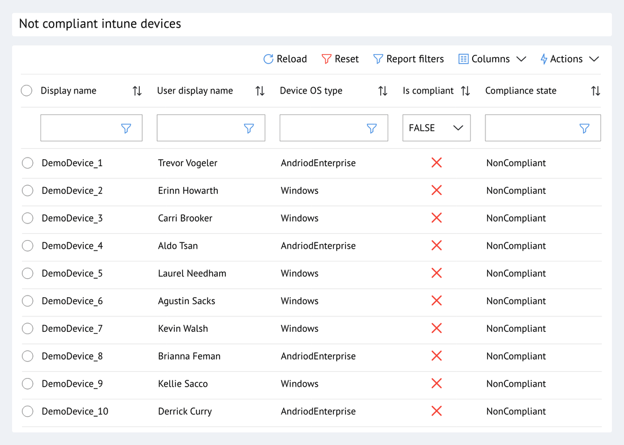Image resolution: width=624 pixels, height=445 pixels.
Task: Click the Columns grid icon
Action: point(463,59)
